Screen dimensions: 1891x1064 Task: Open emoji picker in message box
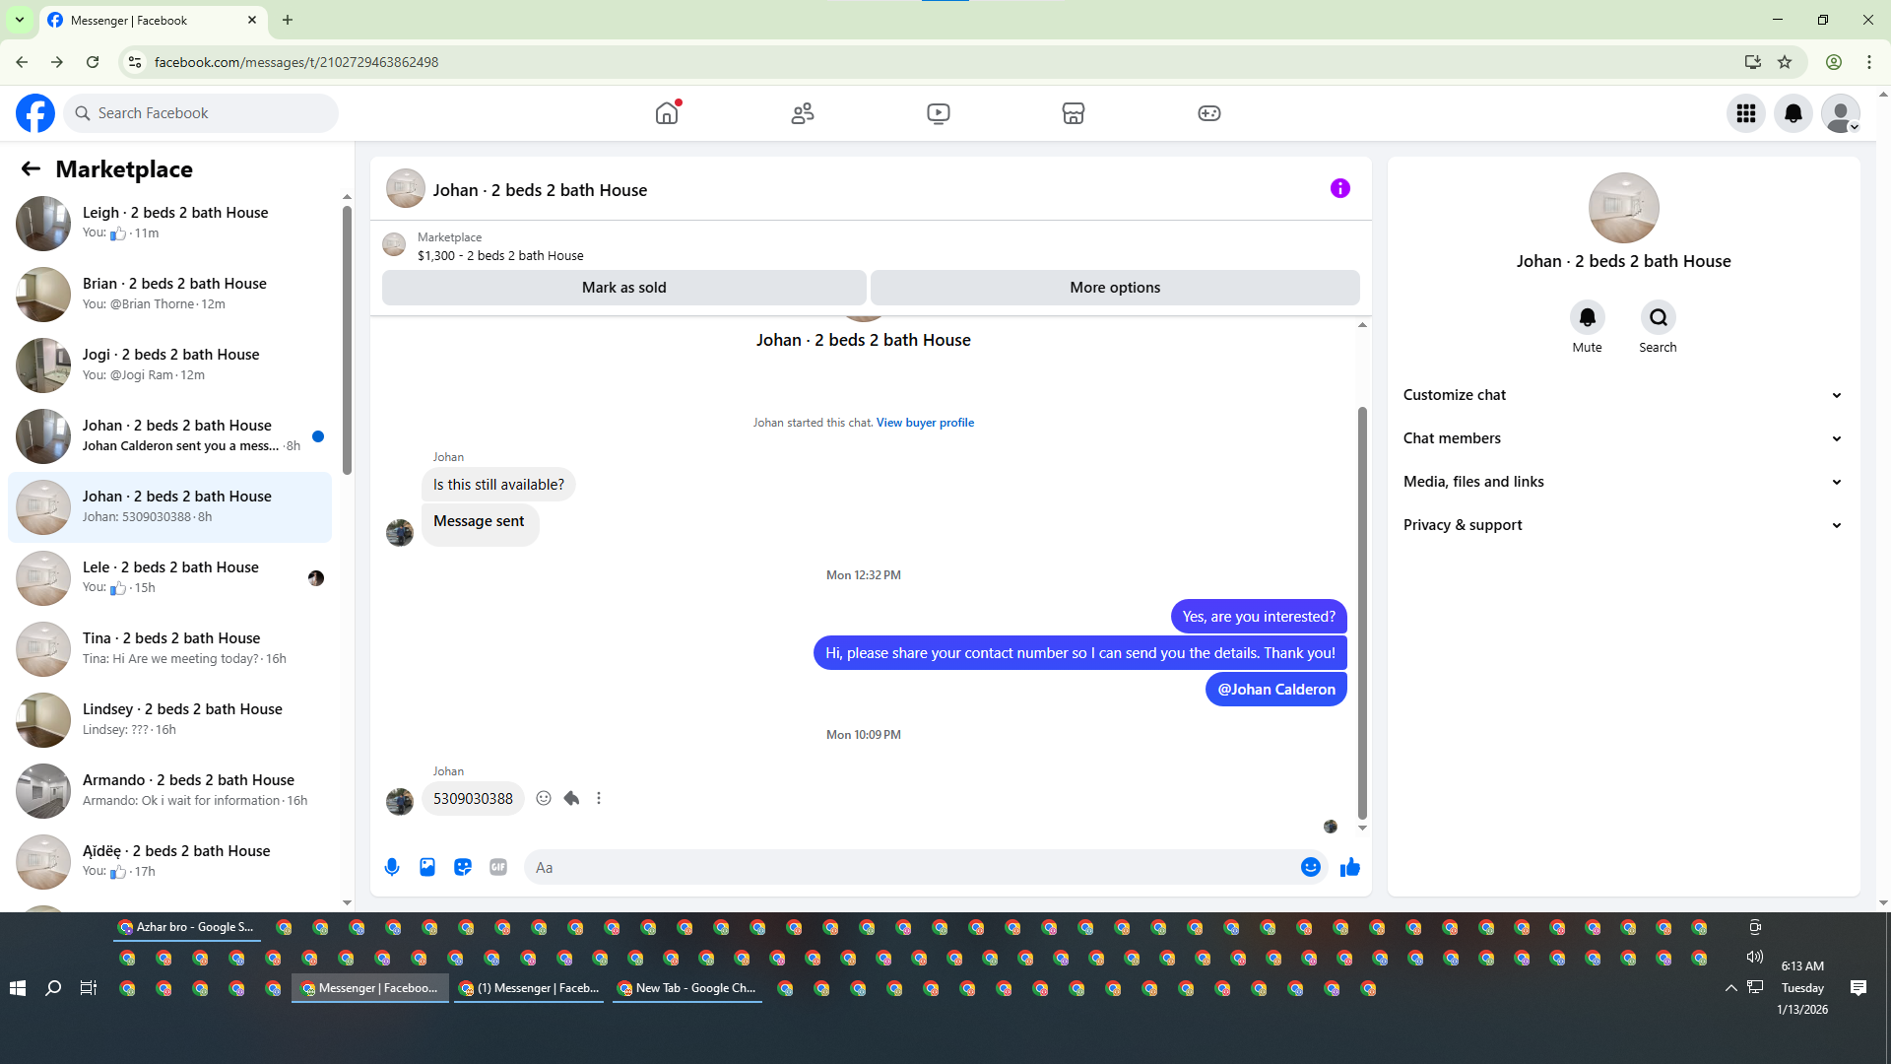(1311, 867)
